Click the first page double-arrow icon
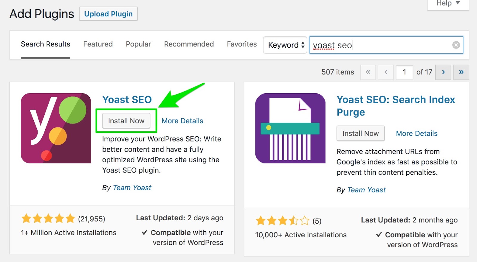The height and width of the screenshot is (262, 477). point(368,72)
